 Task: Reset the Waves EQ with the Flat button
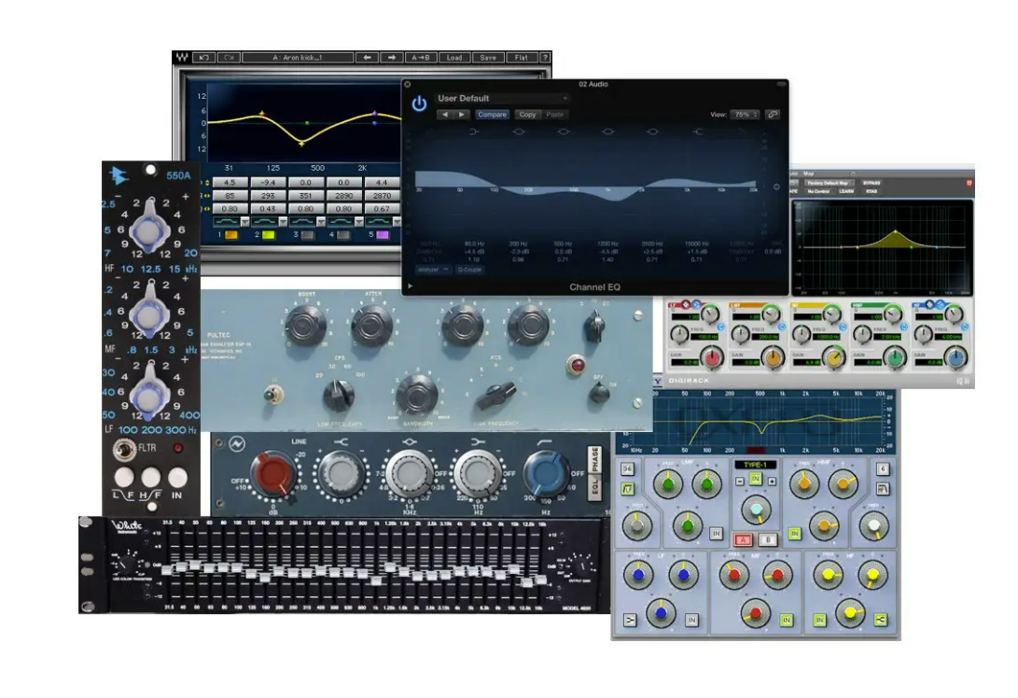coord(522,58)
